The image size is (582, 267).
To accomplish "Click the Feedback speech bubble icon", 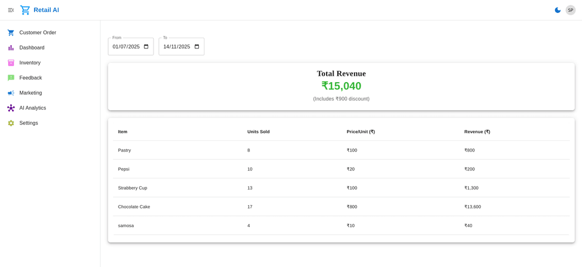I will [11, 78].
